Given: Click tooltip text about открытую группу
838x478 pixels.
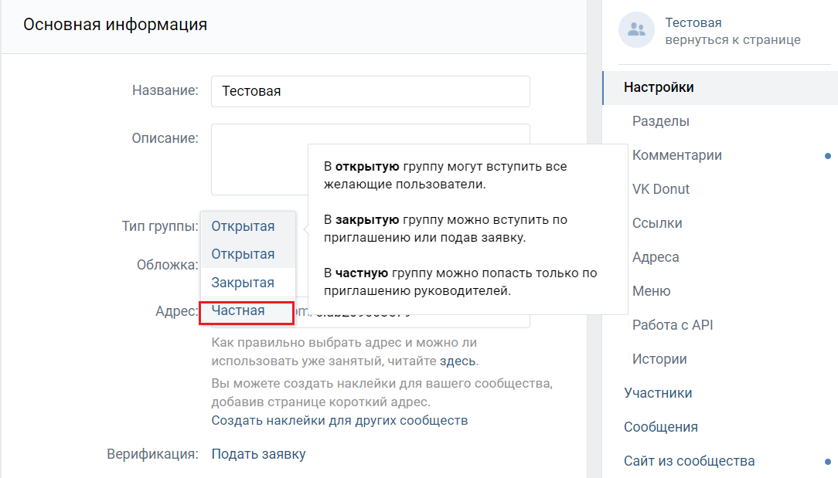Looking at the screenshot, I should point(445,176).
